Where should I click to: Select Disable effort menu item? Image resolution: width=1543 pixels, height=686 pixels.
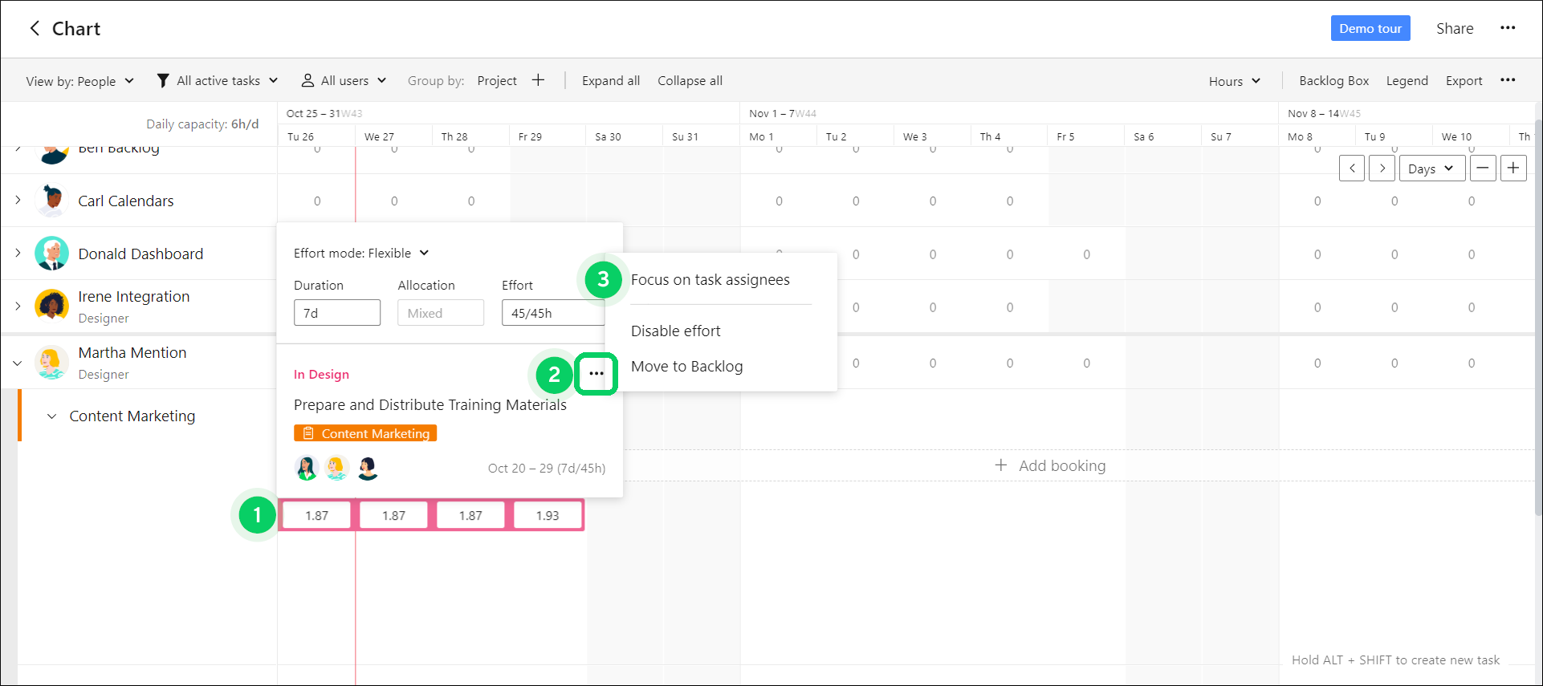click(x=676, y=331)
